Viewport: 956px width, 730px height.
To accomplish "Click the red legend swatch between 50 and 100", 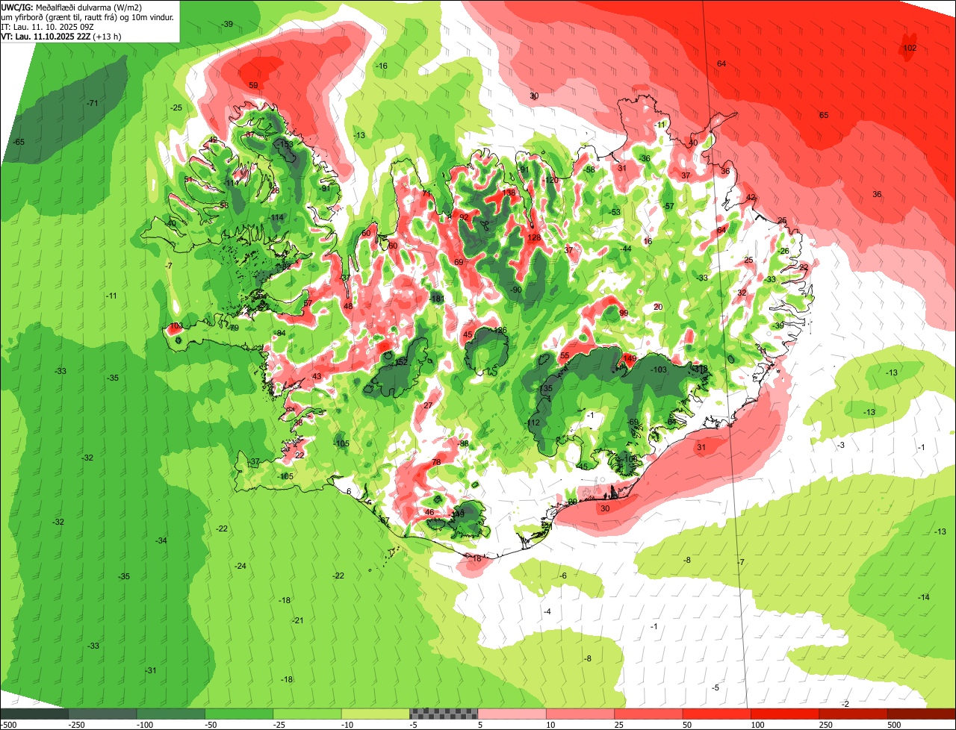I will click(x=717, y=714).
